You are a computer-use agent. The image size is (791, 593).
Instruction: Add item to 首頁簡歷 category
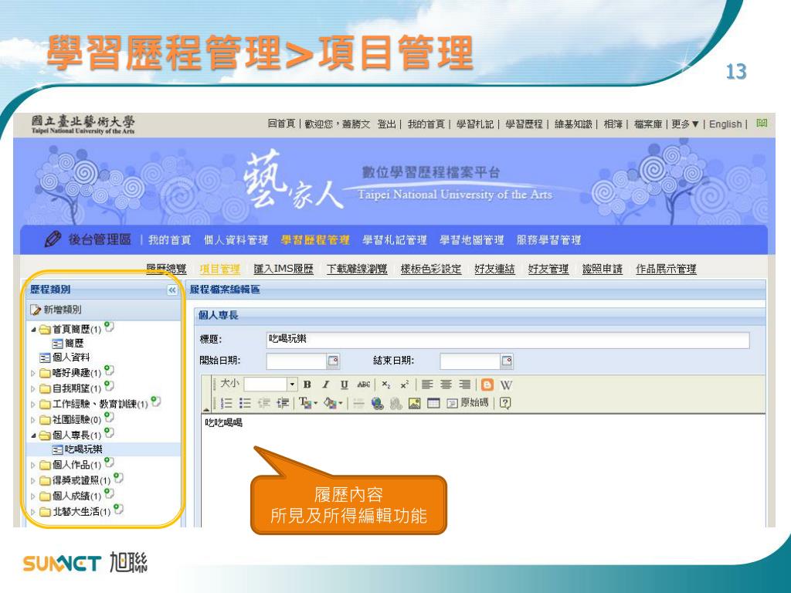[109, 327]
